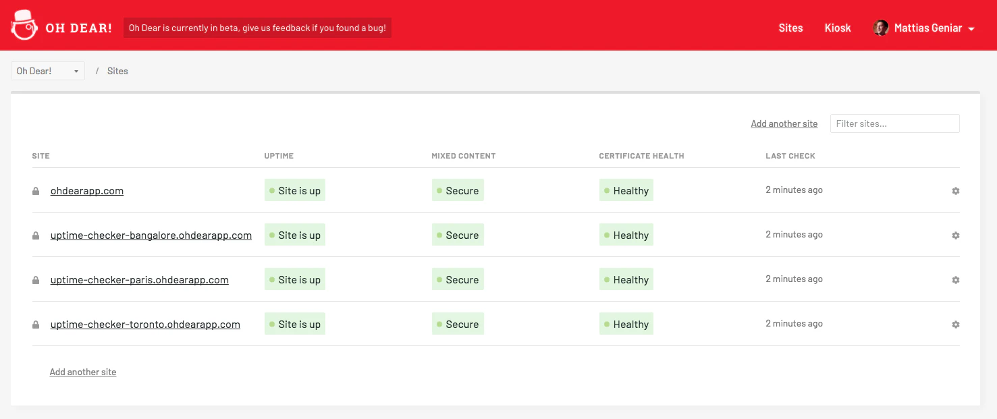Click the CERTIFICATE HEALTH column header
997x419 pixels.
(641, 156)
